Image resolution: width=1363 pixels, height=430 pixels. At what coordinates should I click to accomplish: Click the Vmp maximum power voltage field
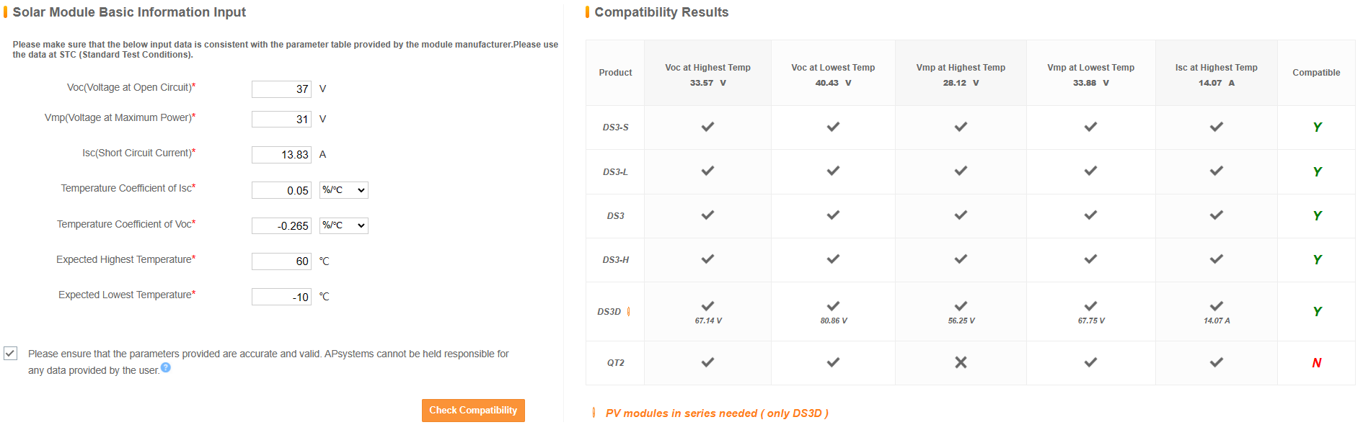(x=281, y=120)
